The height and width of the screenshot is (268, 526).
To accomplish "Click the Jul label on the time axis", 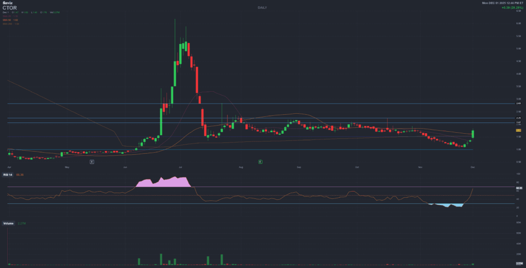I will pyautogui.click(x=181, y=167).
